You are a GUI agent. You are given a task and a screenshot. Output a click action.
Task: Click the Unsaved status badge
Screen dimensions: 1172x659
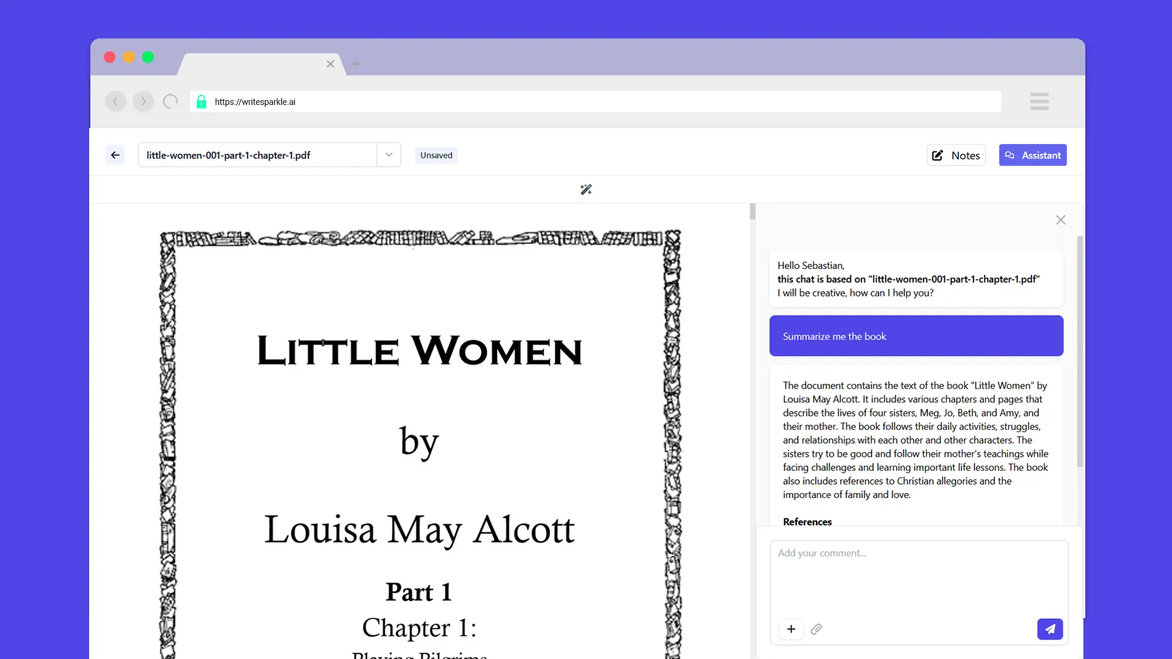436,155
